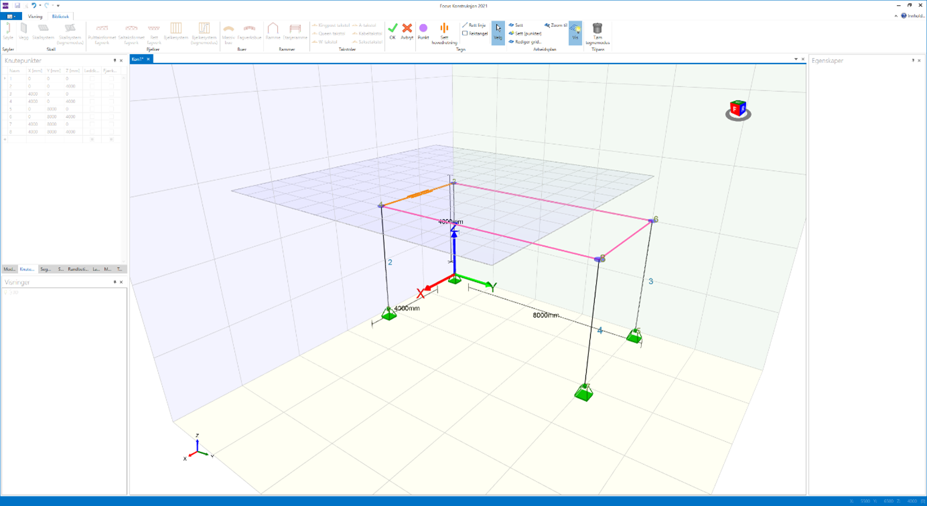The height and width of the screenshot is (506, 927).
Task: Toggle Leddet checkbox for node 1
Action: tap(92, 78)
